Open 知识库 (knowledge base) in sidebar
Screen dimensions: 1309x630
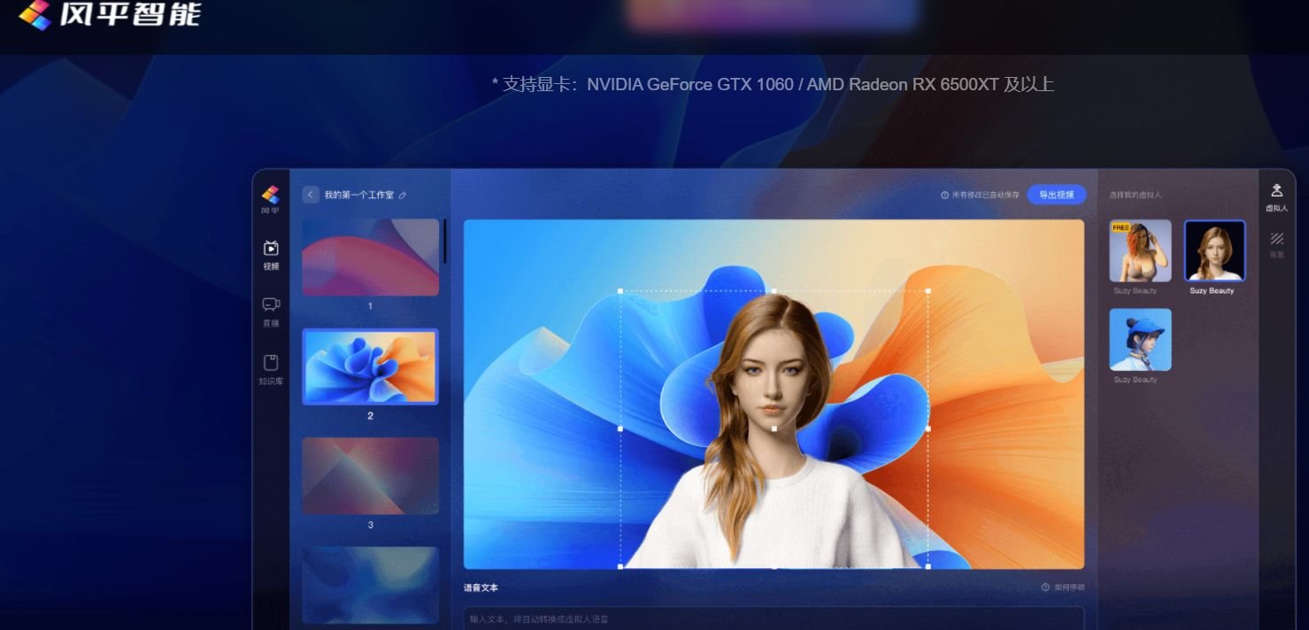pyautogui.click(x=271, y=368)
